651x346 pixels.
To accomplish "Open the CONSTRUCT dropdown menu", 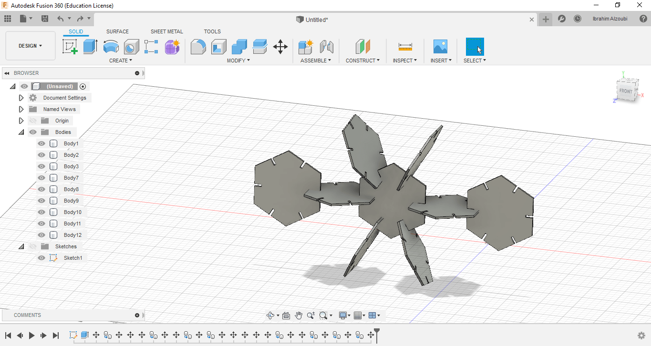I will point(363,61).
